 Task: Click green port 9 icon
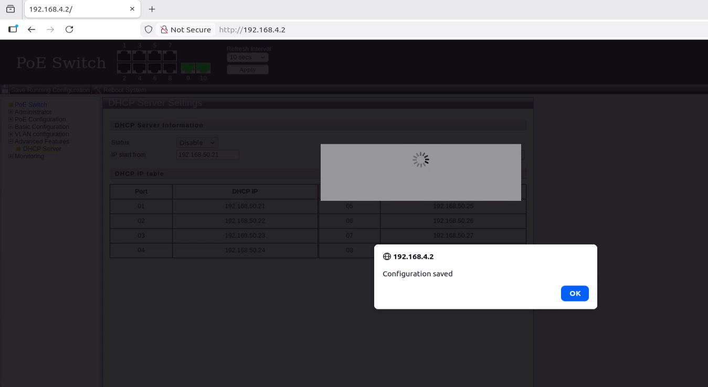pyautogui.click(x=188, y=68)
